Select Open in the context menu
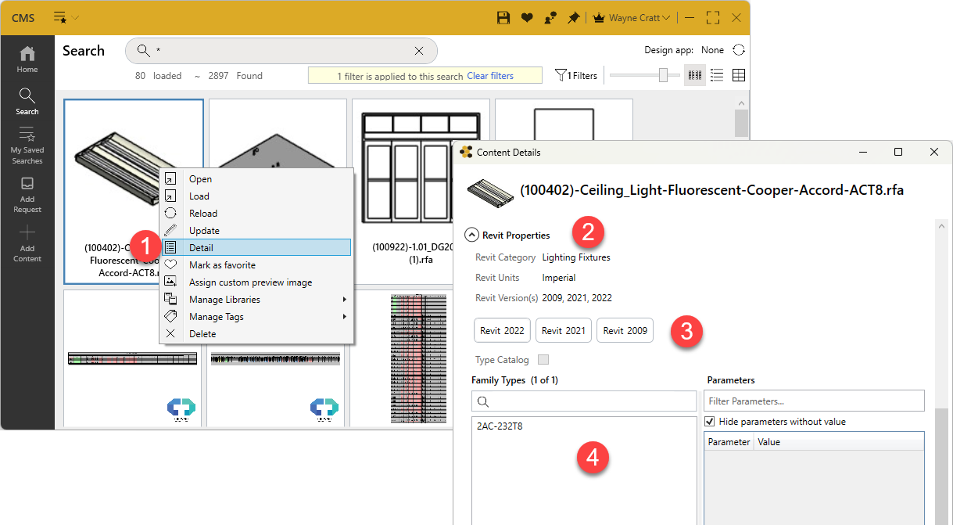Screen dimensions: 953x525 click(257, 179)
